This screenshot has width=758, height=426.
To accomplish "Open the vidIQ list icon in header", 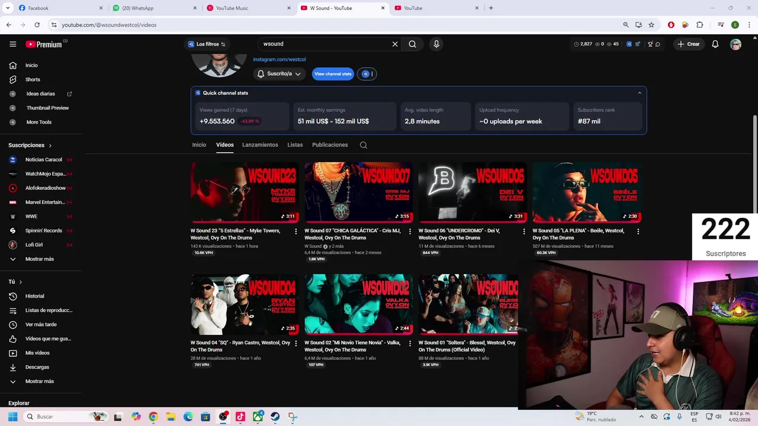I will (637, 44).
